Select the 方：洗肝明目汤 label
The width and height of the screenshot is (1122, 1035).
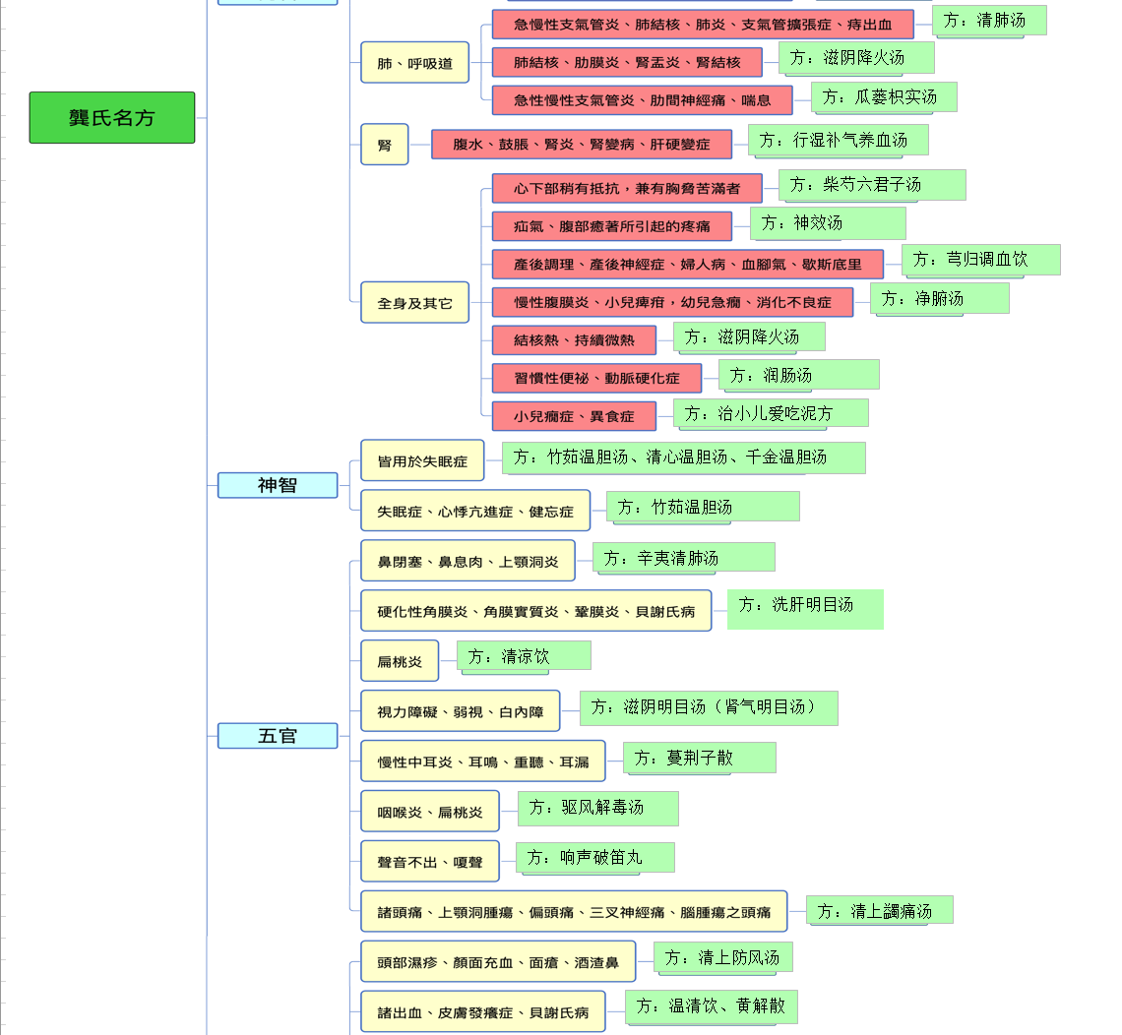coord(805,609)
